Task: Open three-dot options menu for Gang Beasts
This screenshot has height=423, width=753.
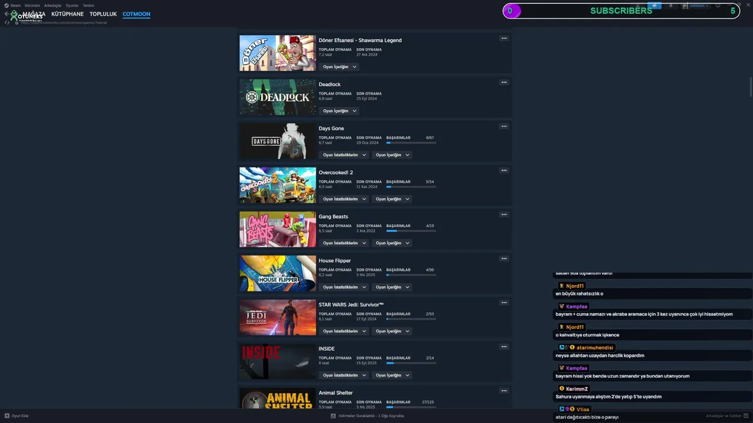Action: 504,214
